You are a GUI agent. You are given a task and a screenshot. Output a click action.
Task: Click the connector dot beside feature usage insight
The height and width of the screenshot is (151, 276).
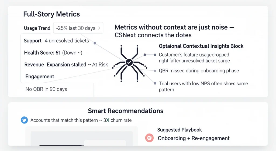click(145, 55)
